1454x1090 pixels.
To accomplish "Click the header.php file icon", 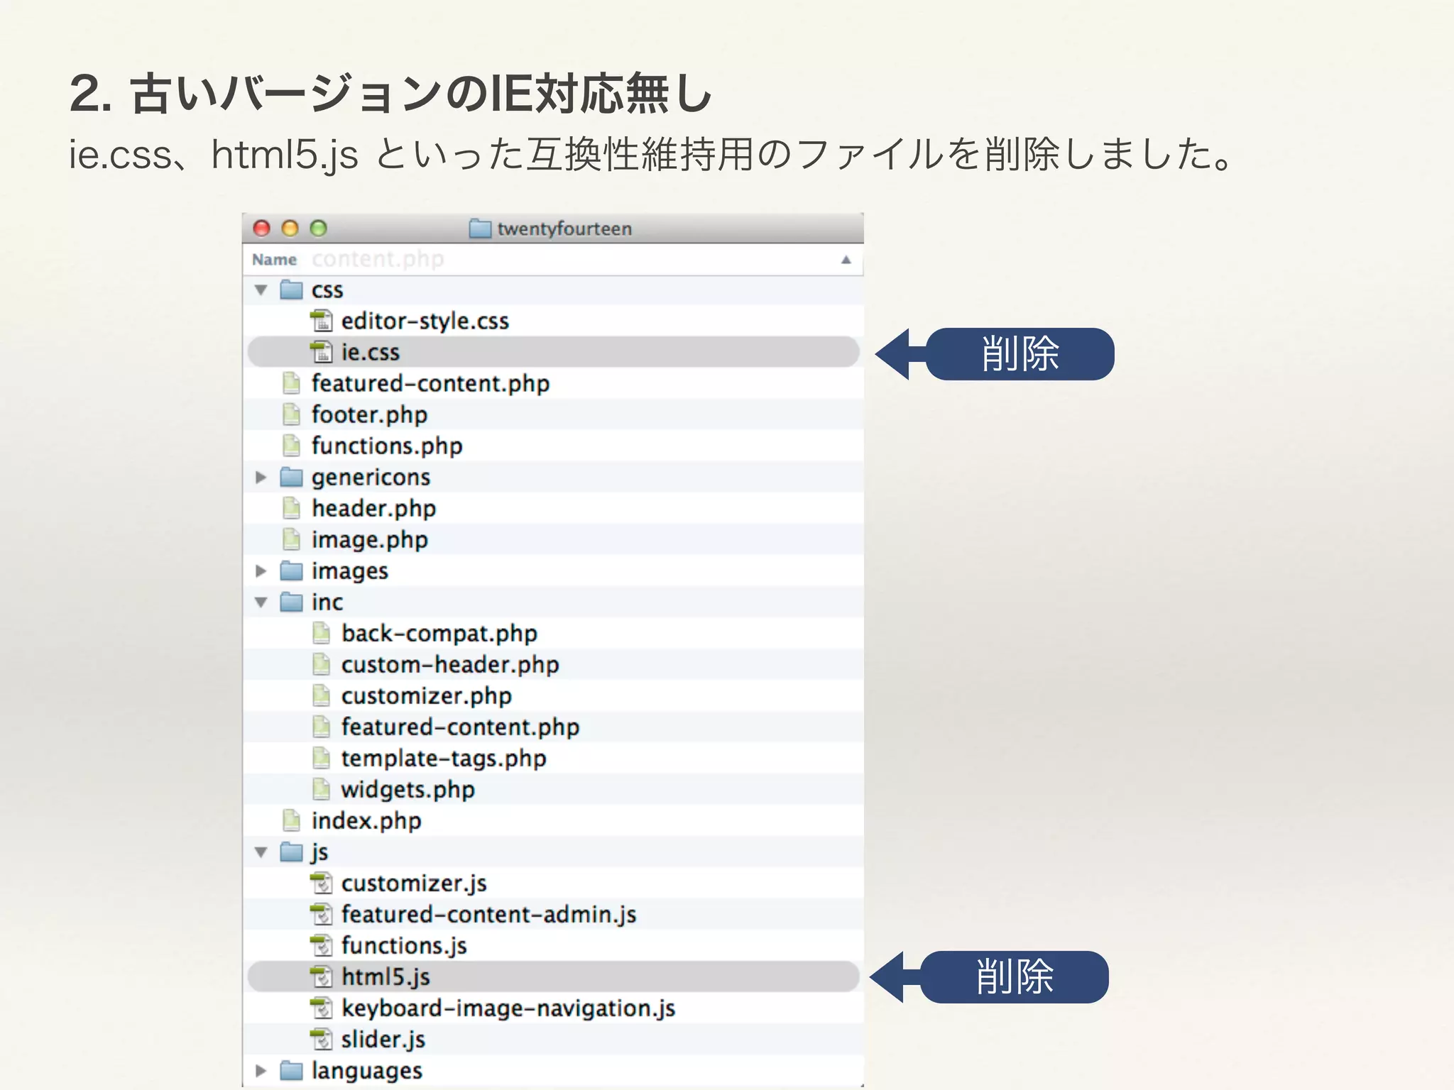I will click(x=291, y=508).
